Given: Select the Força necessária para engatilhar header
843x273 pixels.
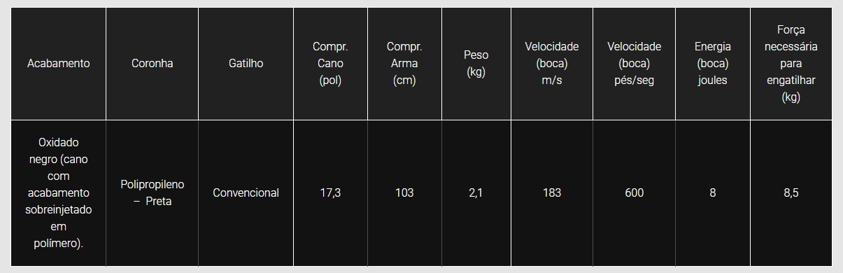Looking at the screenshot, I should tap(791, 64).
